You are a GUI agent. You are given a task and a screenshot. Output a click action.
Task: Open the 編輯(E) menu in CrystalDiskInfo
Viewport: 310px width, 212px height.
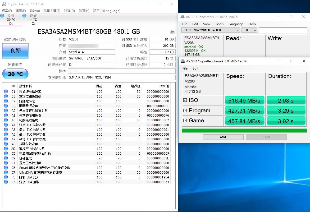[x=21, y=11]
